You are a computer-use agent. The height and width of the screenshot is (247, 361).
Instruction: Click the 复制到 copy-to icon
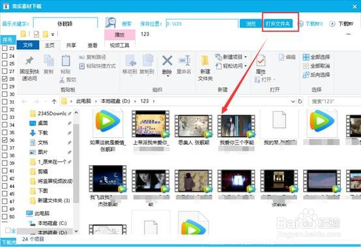point(147,60)
